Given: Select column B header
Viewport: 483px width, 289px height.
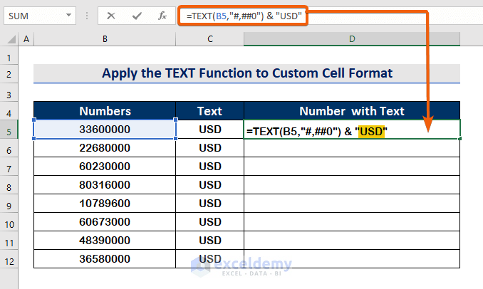Looking at the screenshot, I should 105,39.
